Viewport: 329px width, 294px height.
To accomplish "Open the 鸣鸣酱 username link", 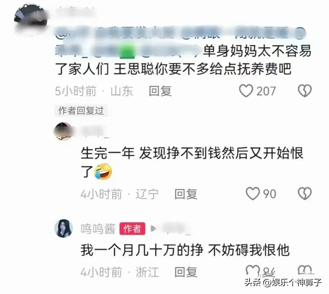I will [98, 228].
